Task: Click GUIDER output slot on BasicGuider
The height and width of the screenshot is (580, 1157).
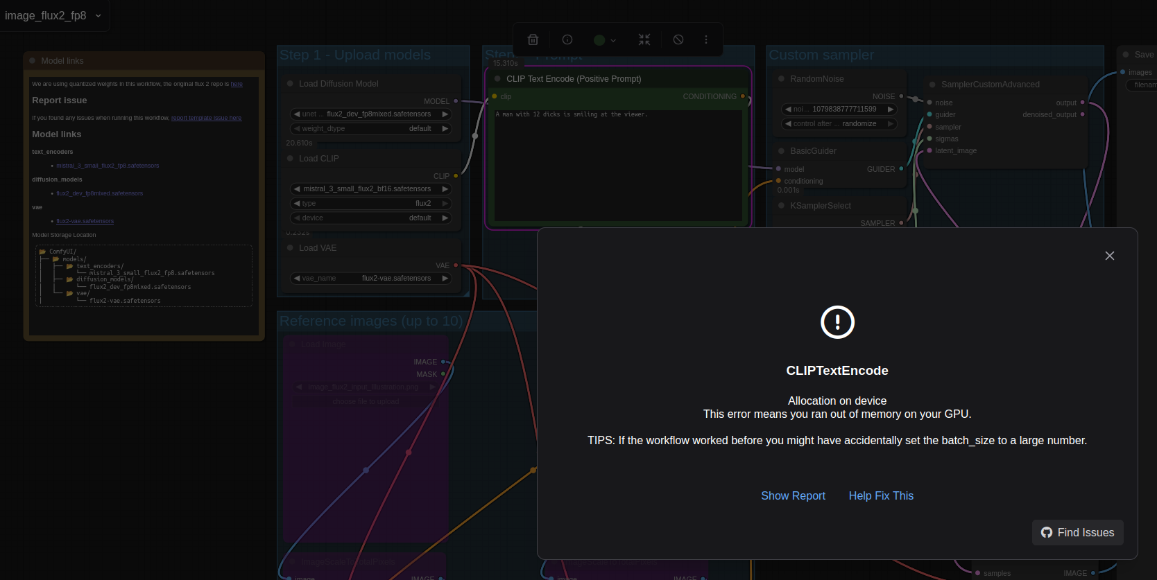Action: point(901,168)
